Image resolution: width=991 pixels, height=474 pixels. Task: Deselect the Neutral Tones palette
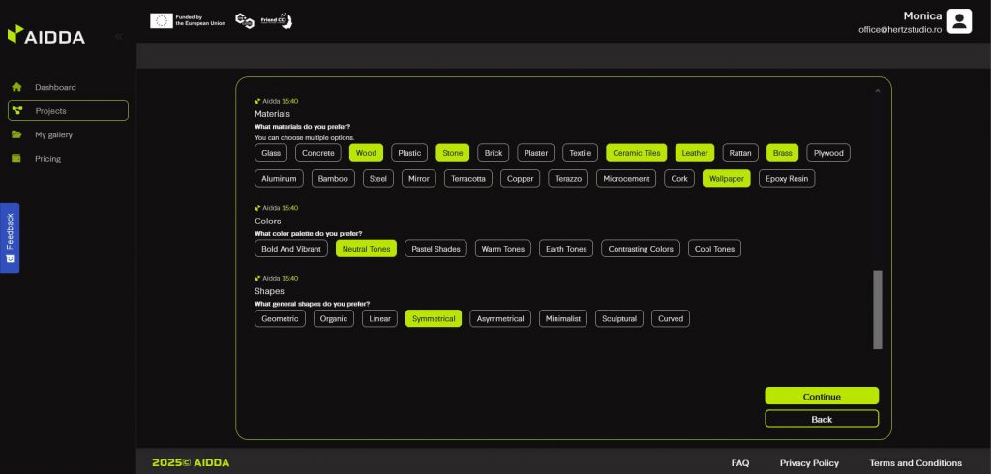[366, 249]
